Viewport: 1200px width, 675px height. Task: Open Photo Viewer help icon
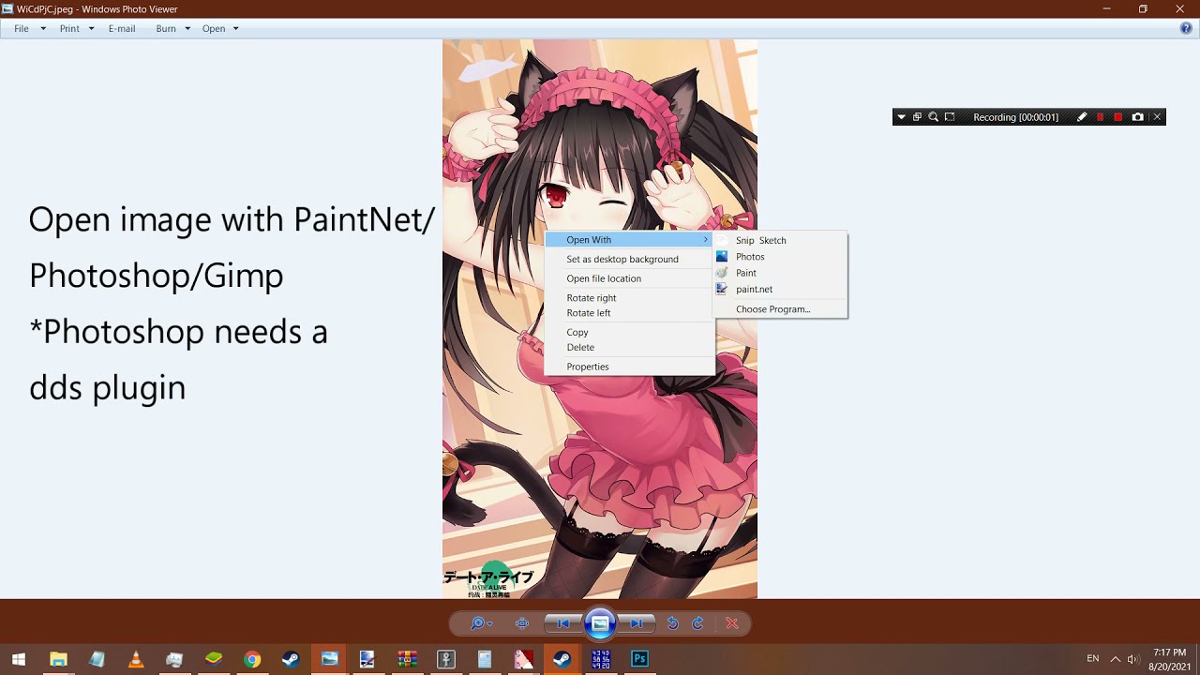pos(1186,29)
